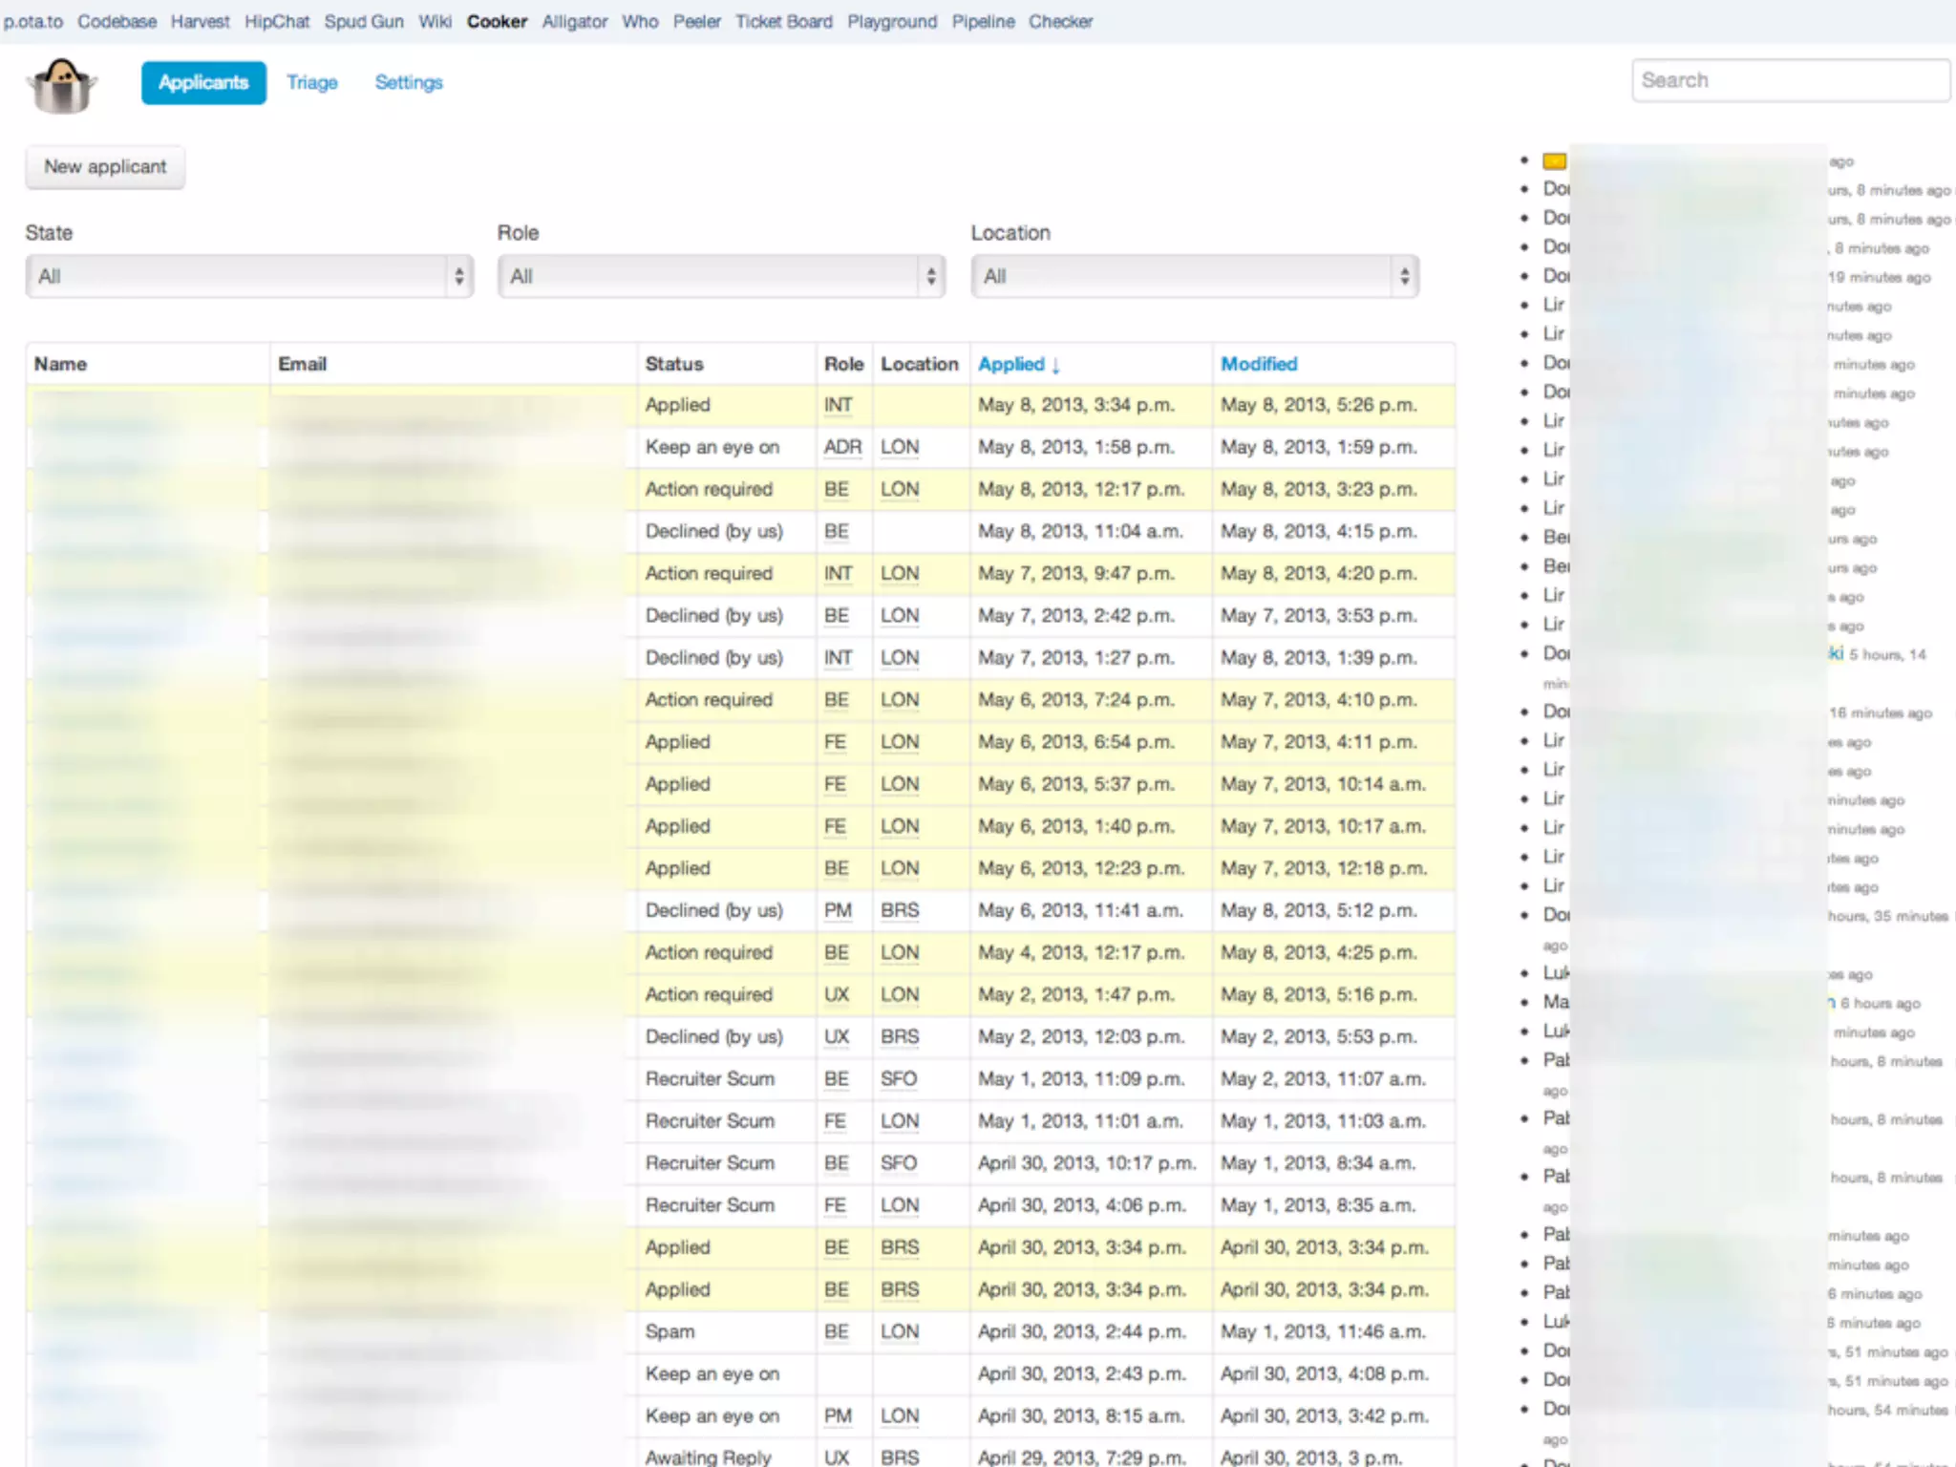Go to Spud Gun in navigation bar

(363, 21)
